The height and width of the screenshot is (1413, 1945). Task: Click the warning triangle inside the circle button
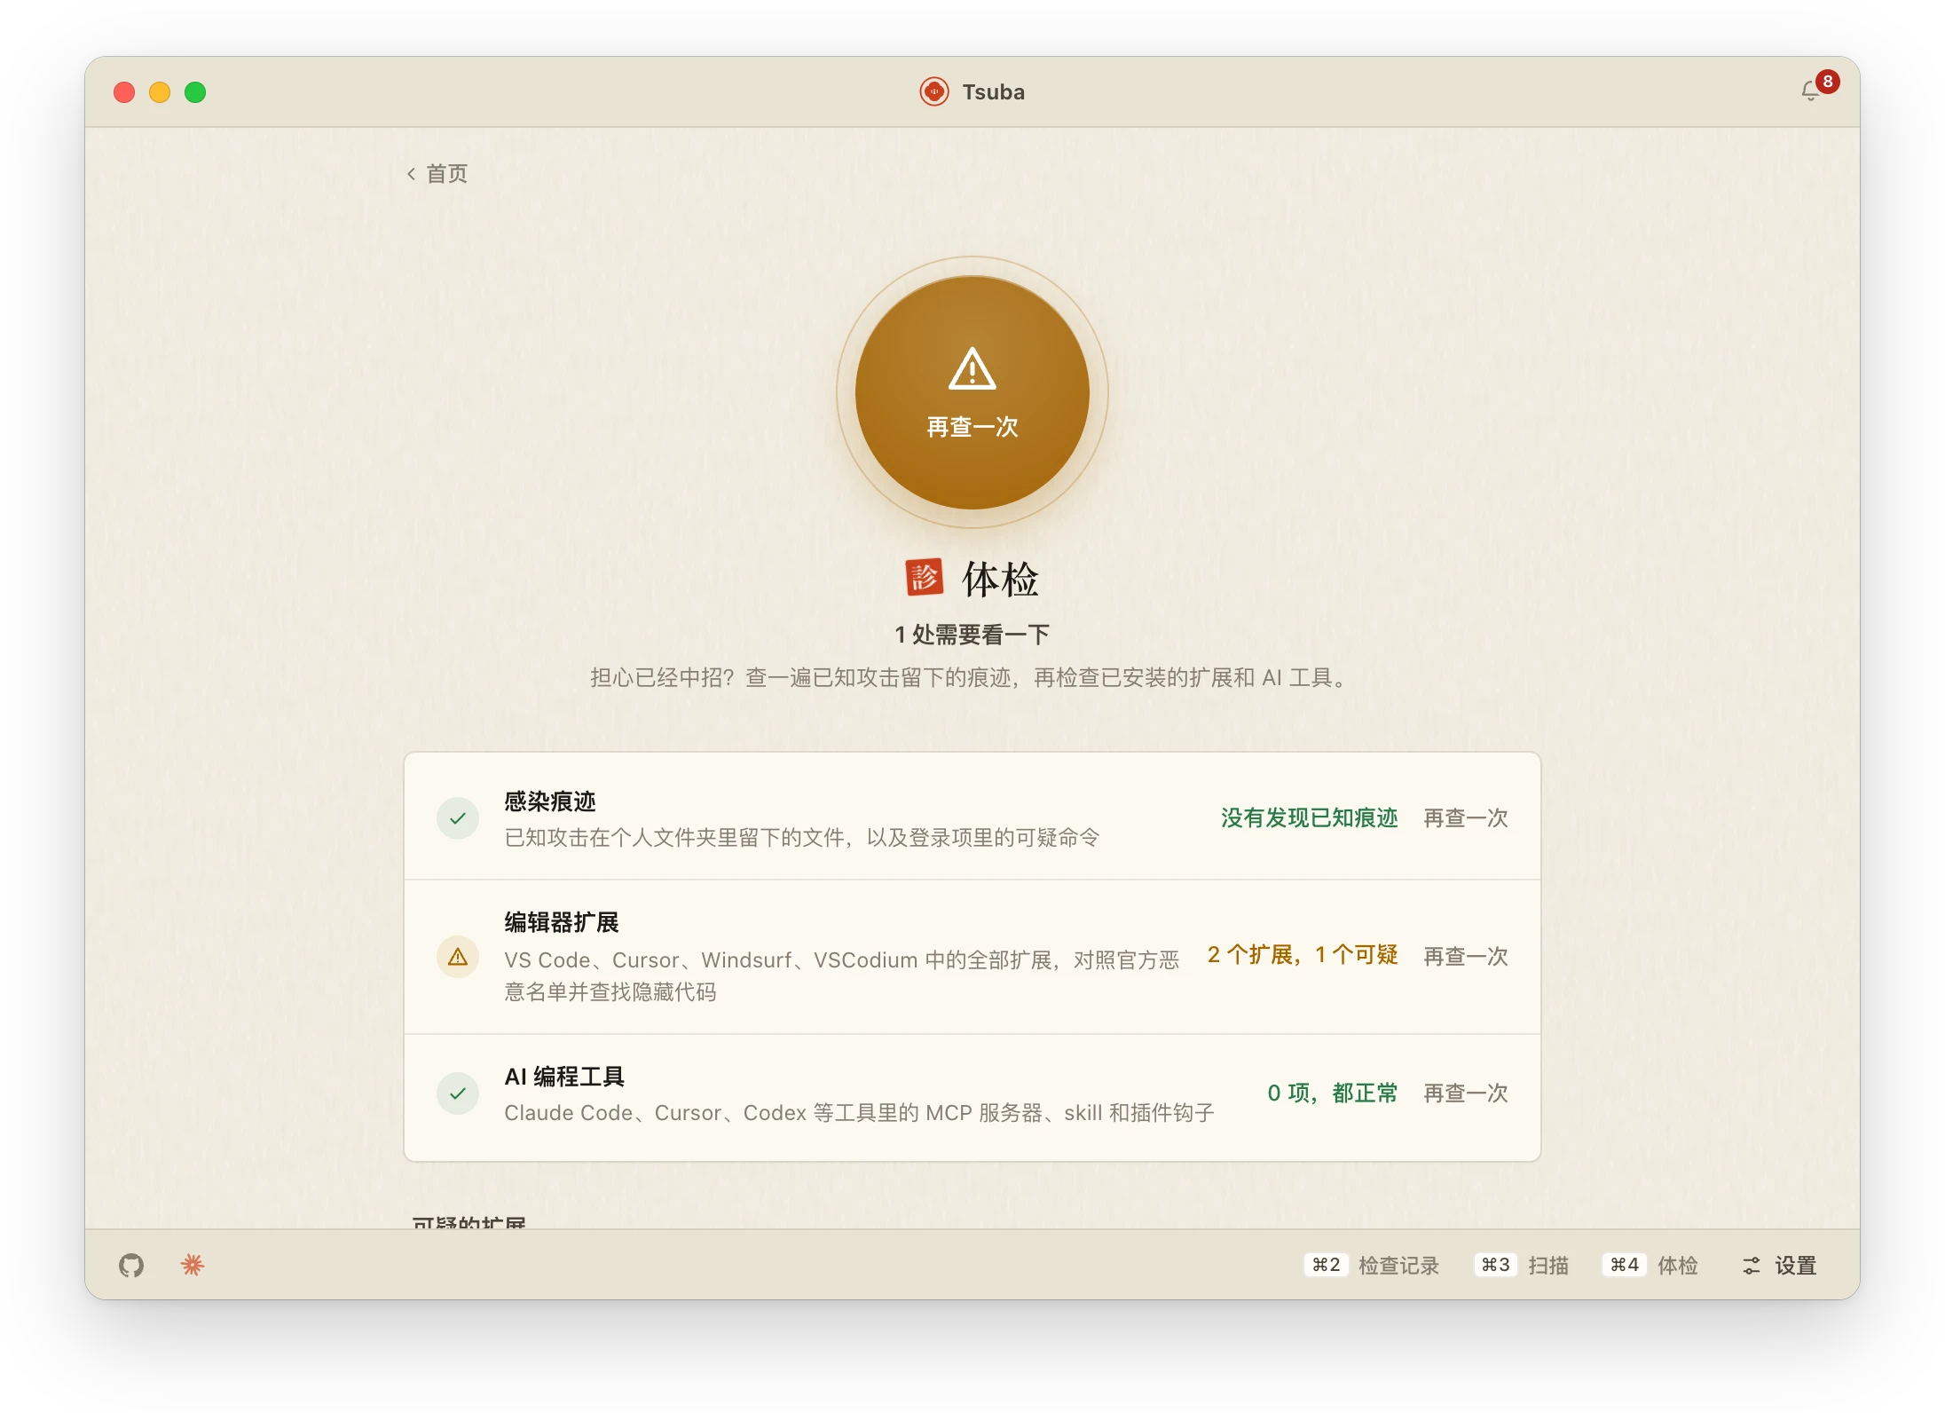pos(972,368)
